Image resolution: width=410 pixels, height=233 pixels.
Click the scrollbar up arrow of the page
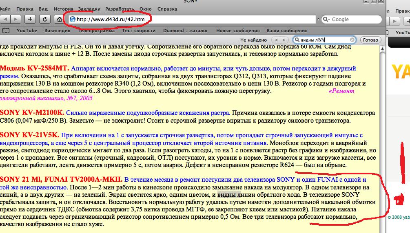coord(382,49)
